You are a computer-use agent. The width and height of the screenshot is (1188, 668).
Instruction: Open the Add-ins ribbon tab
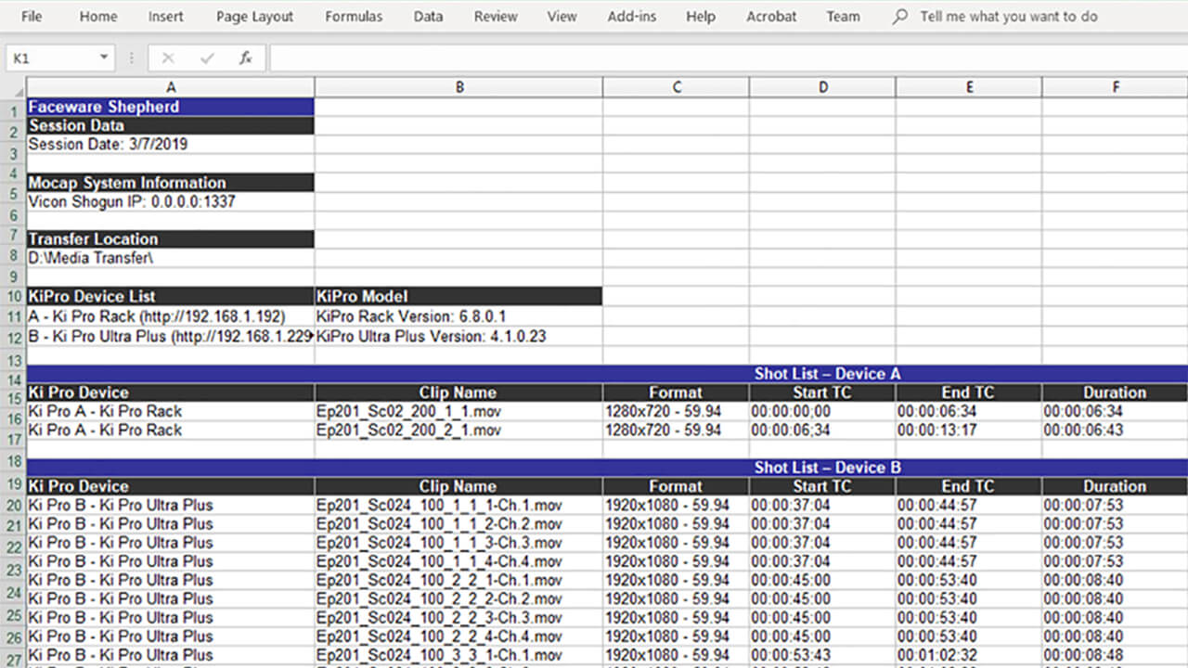coord(631,17)
